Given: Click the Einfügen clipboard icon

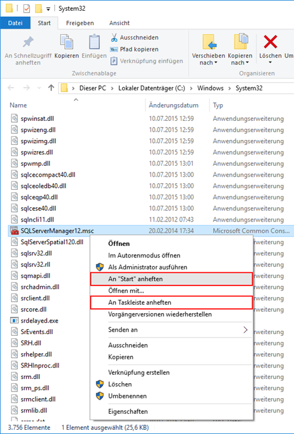Looking at the screenshot, I should pos(94,43).
